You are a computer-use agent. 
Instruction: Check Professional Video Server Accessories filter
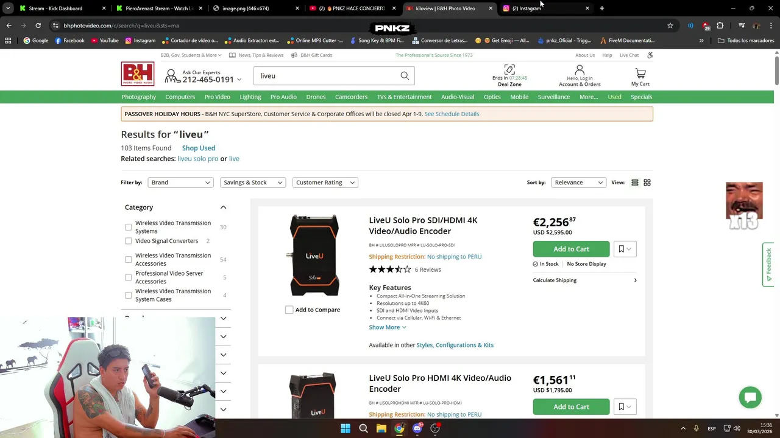[128, 277]
